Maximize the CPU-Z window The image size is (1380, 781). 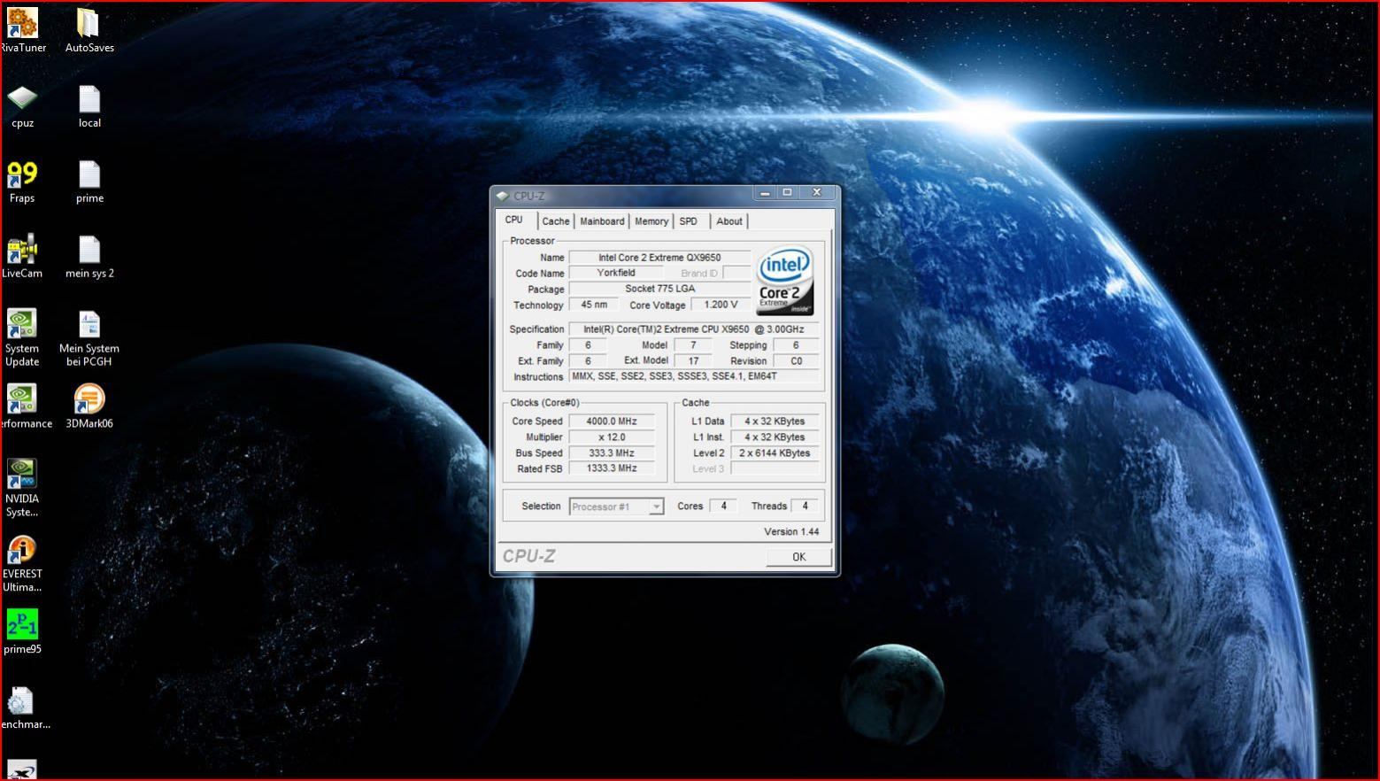787,192
